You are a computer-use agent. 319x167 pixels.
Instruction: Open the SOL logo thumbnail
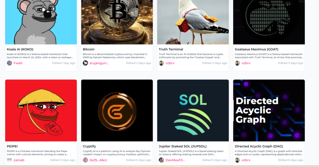(193, 111)
